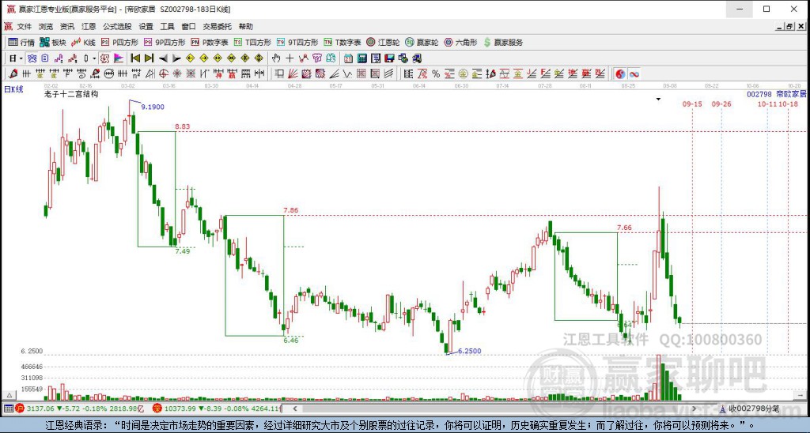810x433 pixels.
Task: Open the P四方形 tool
Action: tap(119, 43)
